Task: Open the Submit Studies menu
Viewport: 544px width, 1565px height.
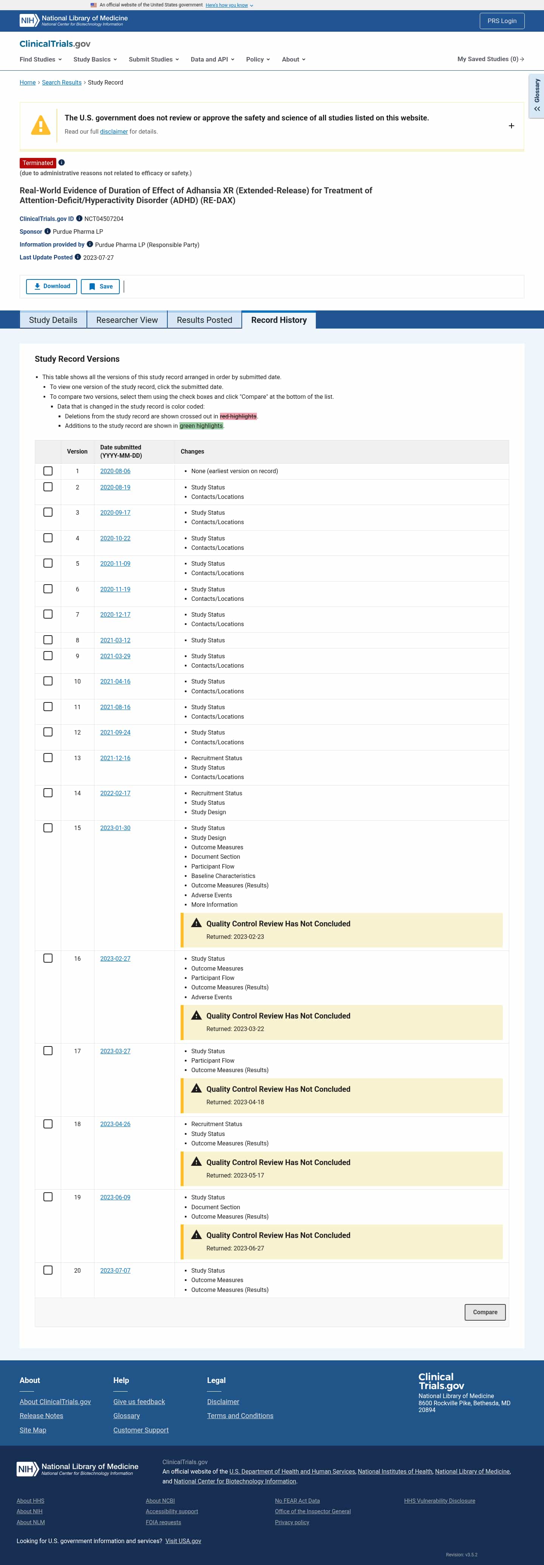Action: (x=154, y=60)
